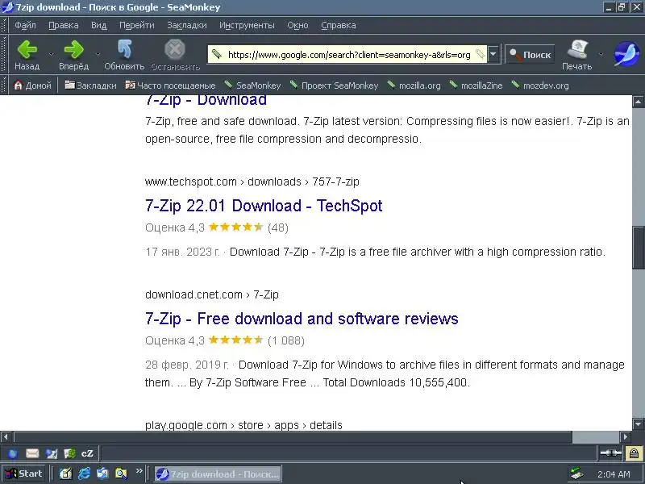The image size is (645, 484).
Task: Open the Вид menu
Action: point(98,25)
